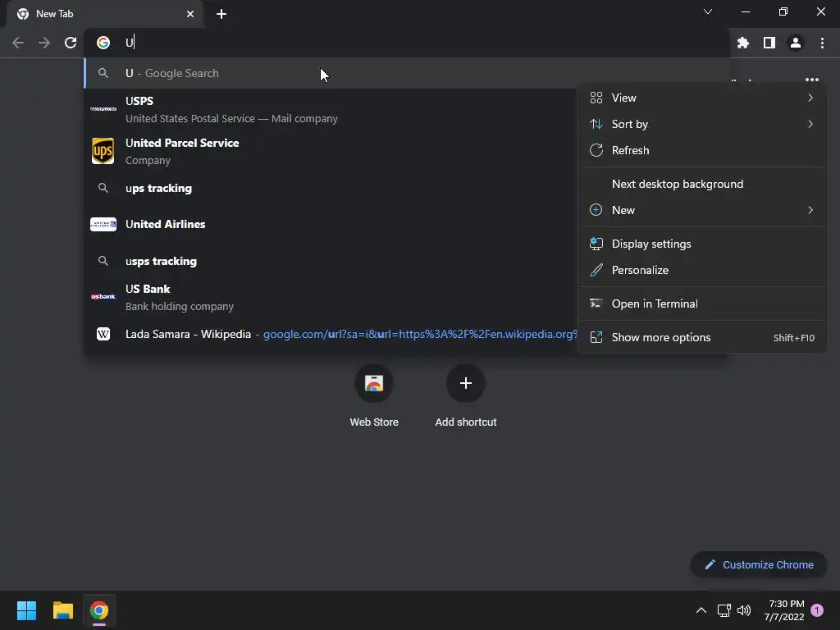Open Chrome three-dot menu
840x630 pixels.
pos(822,43)
